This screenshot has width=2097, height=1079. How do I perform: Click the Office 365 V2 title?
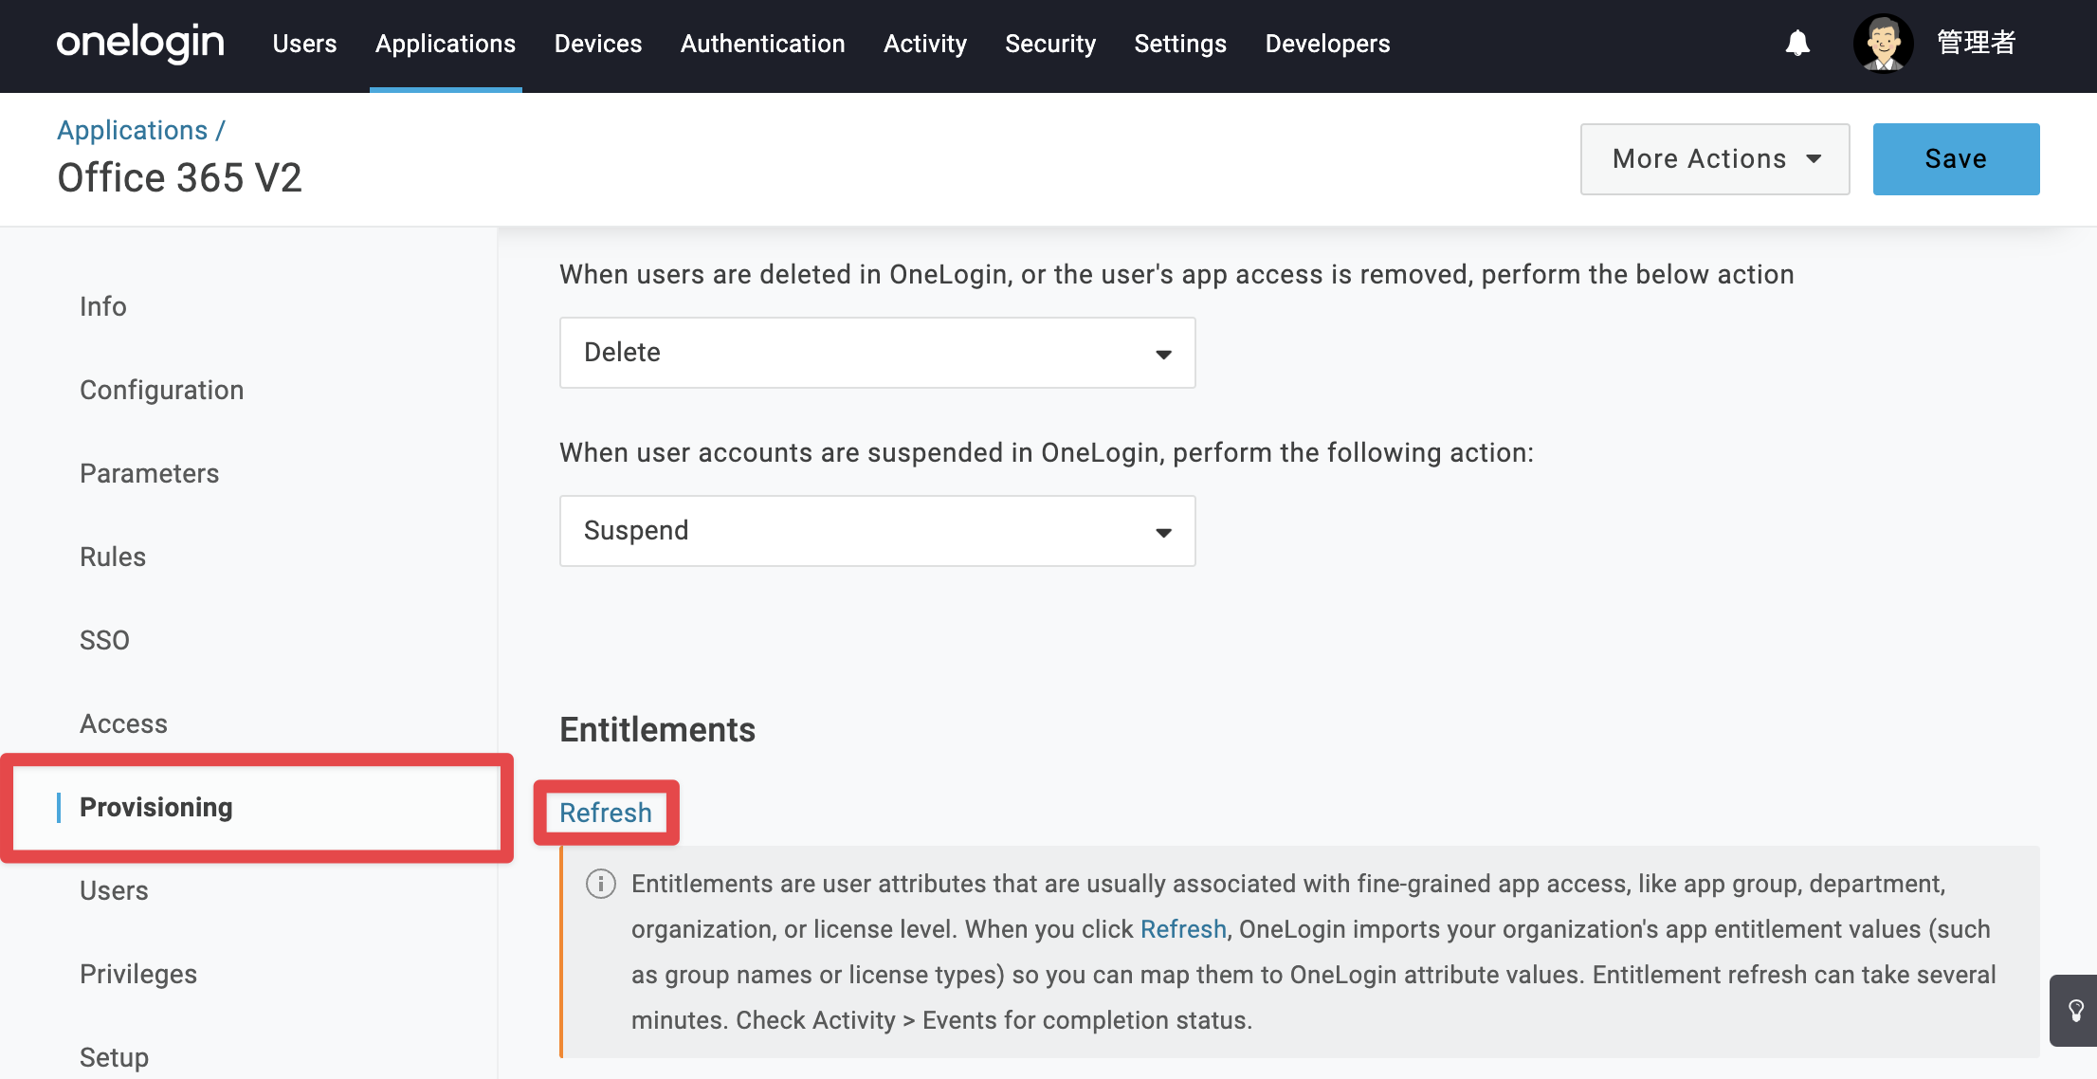[x=180, y=178]
